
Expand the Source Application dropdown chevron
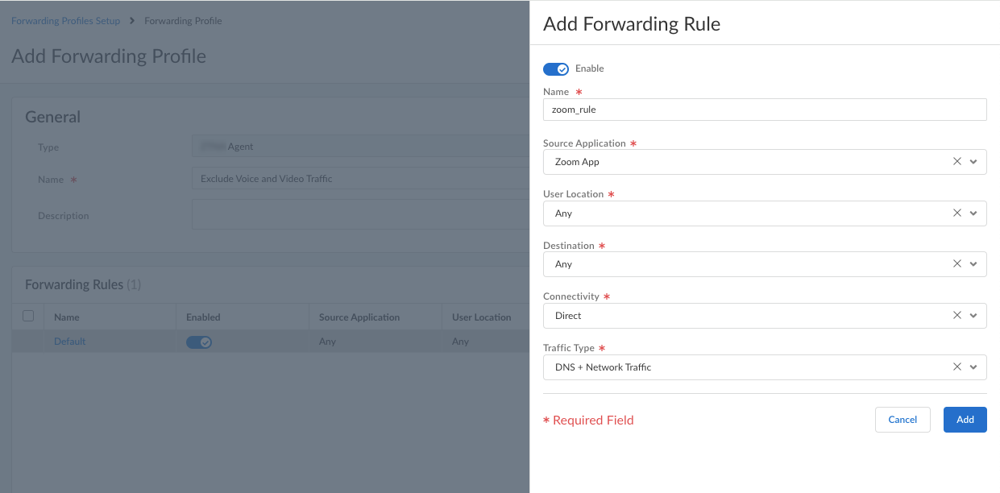(973, 162)
